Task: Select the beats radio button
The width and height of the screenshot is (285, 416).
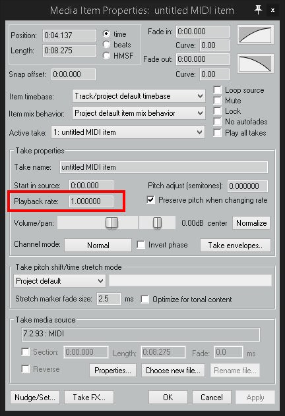Action: (106, 45)
